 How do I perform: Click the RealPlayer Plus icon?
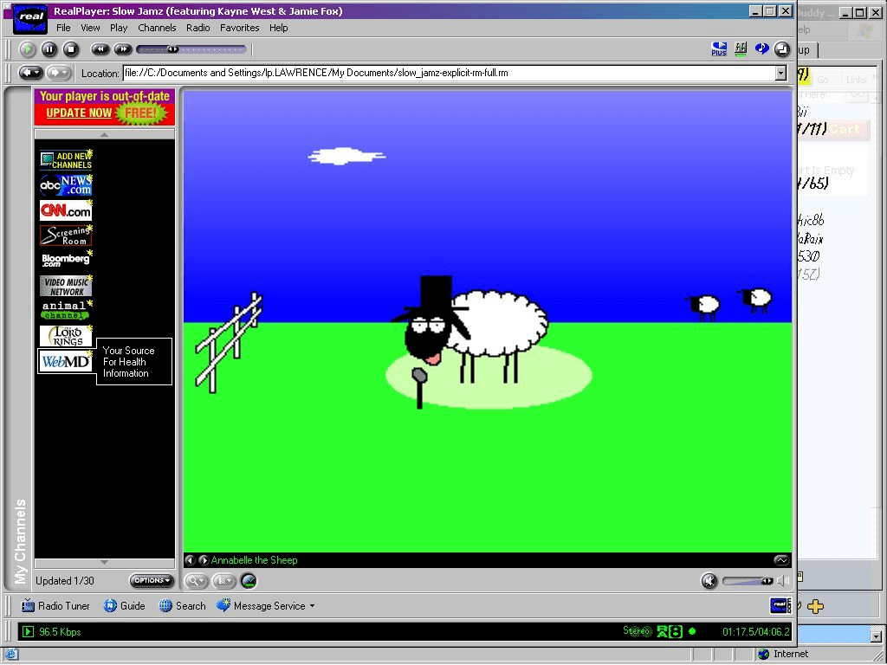click(719, 49)
